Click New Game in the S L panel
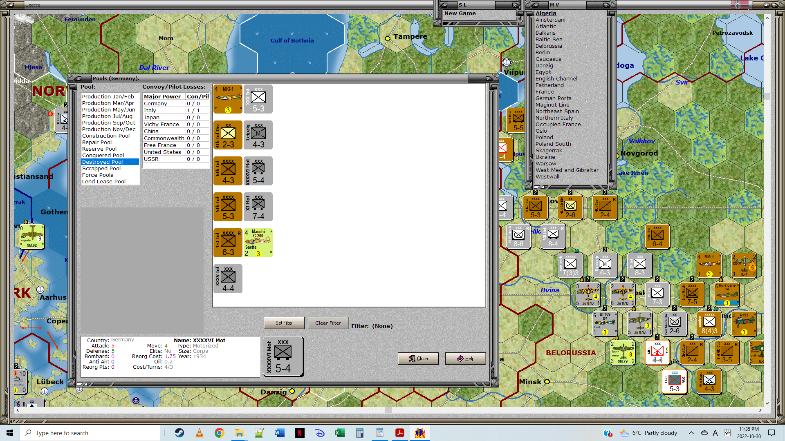785x441 pixels. (x=460, y=13)
